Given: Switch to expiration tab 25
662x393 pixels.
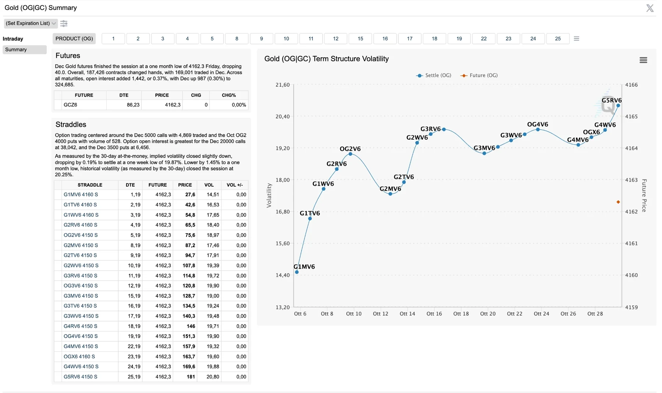Looking at the screenshot, I should (558, 39).
